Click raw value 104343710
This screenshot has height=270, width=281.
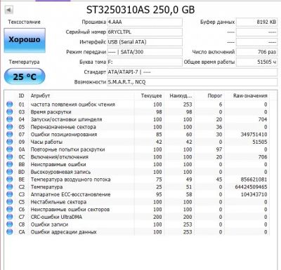click(x=254, y=194)
